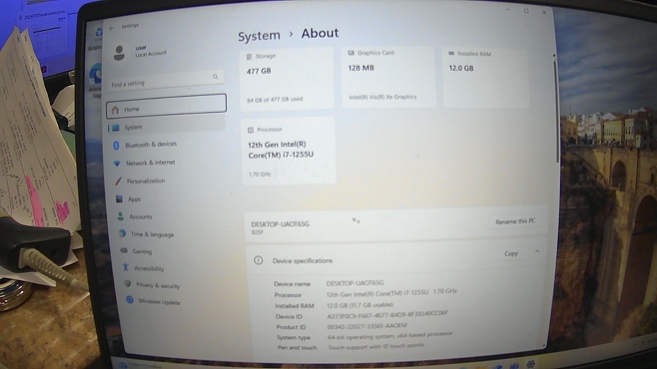Click the Gaming controller icon
The width and height of the screenshot is (657, 369).
point(124,250)
